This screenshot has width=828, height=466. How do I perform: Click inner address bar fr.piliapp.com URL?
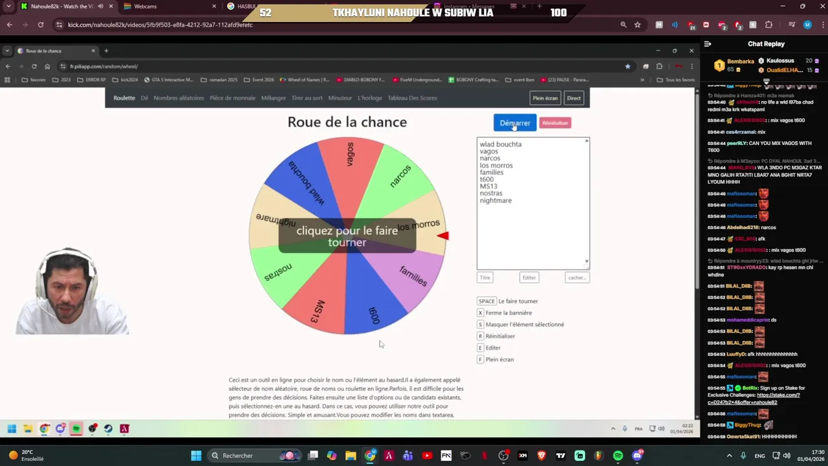point(103,66)
